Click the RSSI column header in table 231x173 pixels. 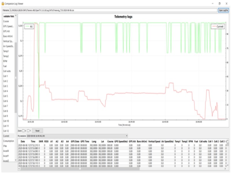pos(46,142)
